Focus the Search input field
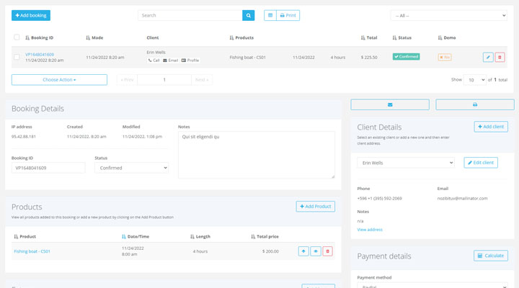Viewport: 519px width, 288px height. pos(190,15)
